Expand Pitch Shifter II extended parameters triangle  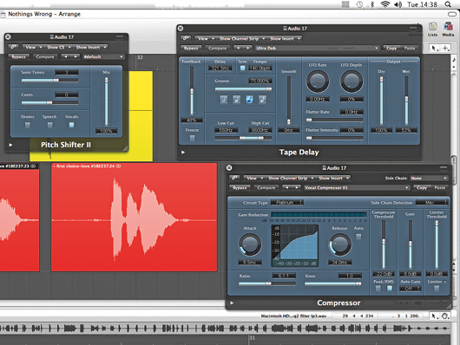point(10,145)
